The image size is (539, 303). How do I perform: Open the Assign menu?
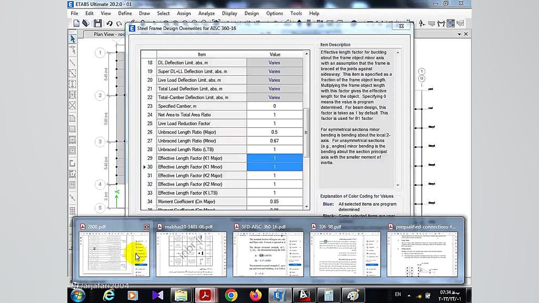pos(184,13)
